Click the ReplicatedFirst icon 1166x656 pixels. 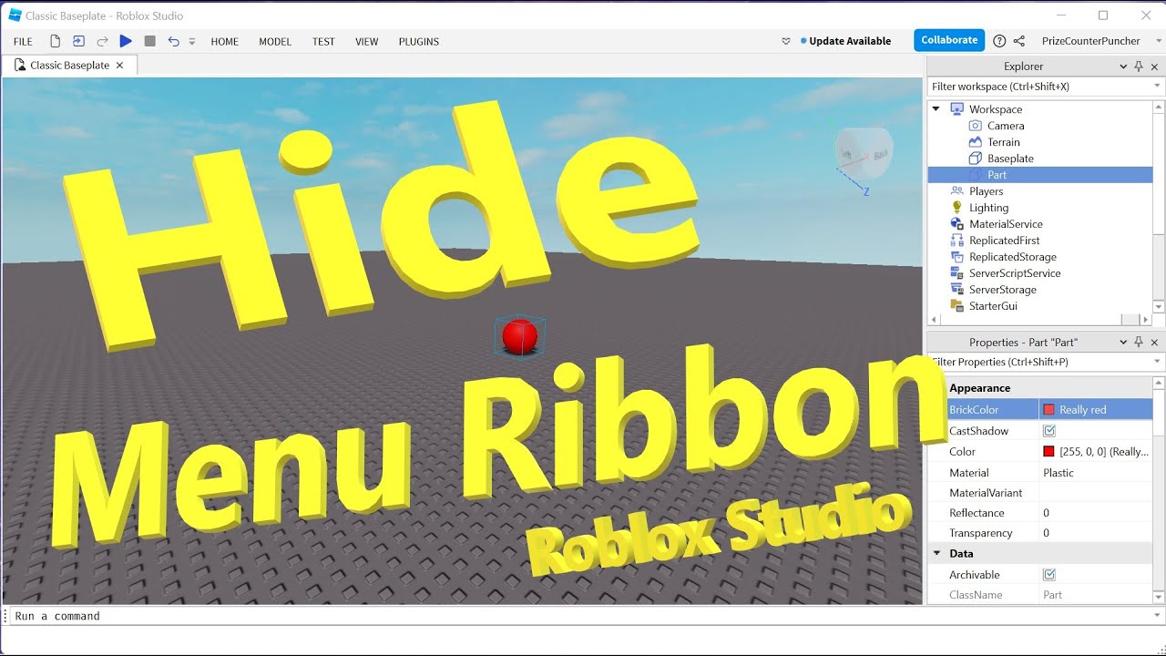(x=956, y=241)
